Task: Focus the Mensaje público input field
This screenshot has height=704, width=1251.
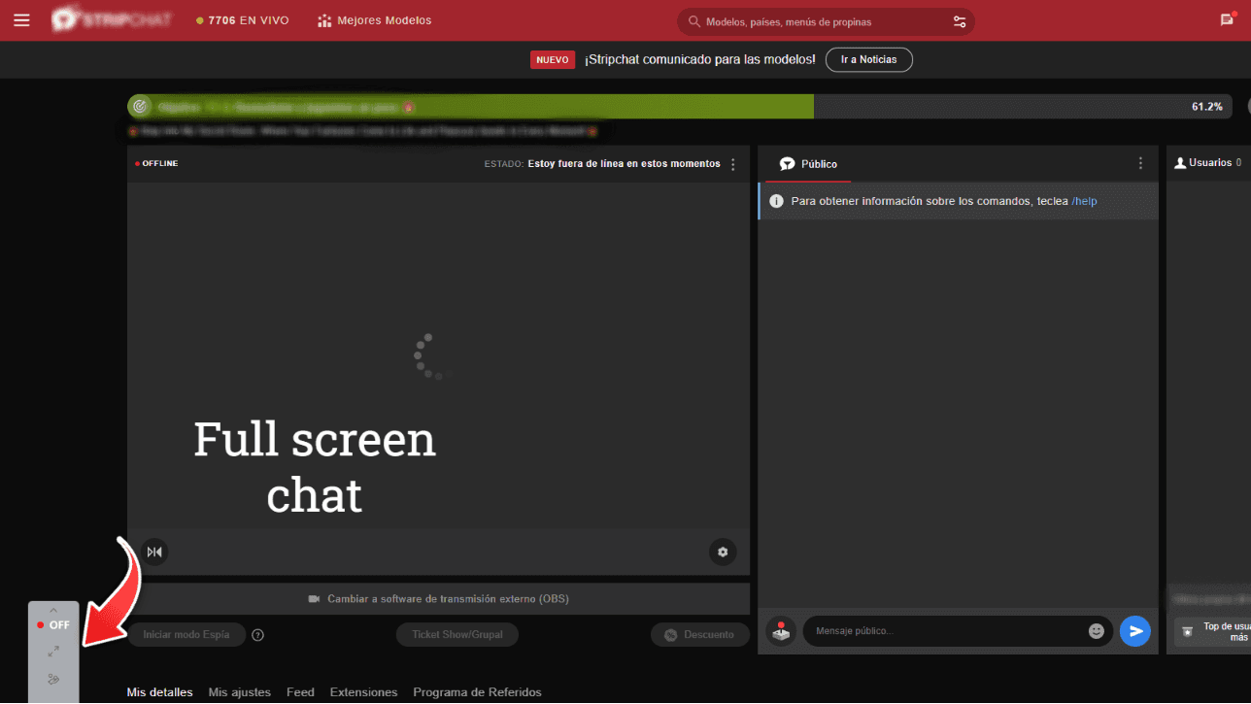Action: coord(942,631)
